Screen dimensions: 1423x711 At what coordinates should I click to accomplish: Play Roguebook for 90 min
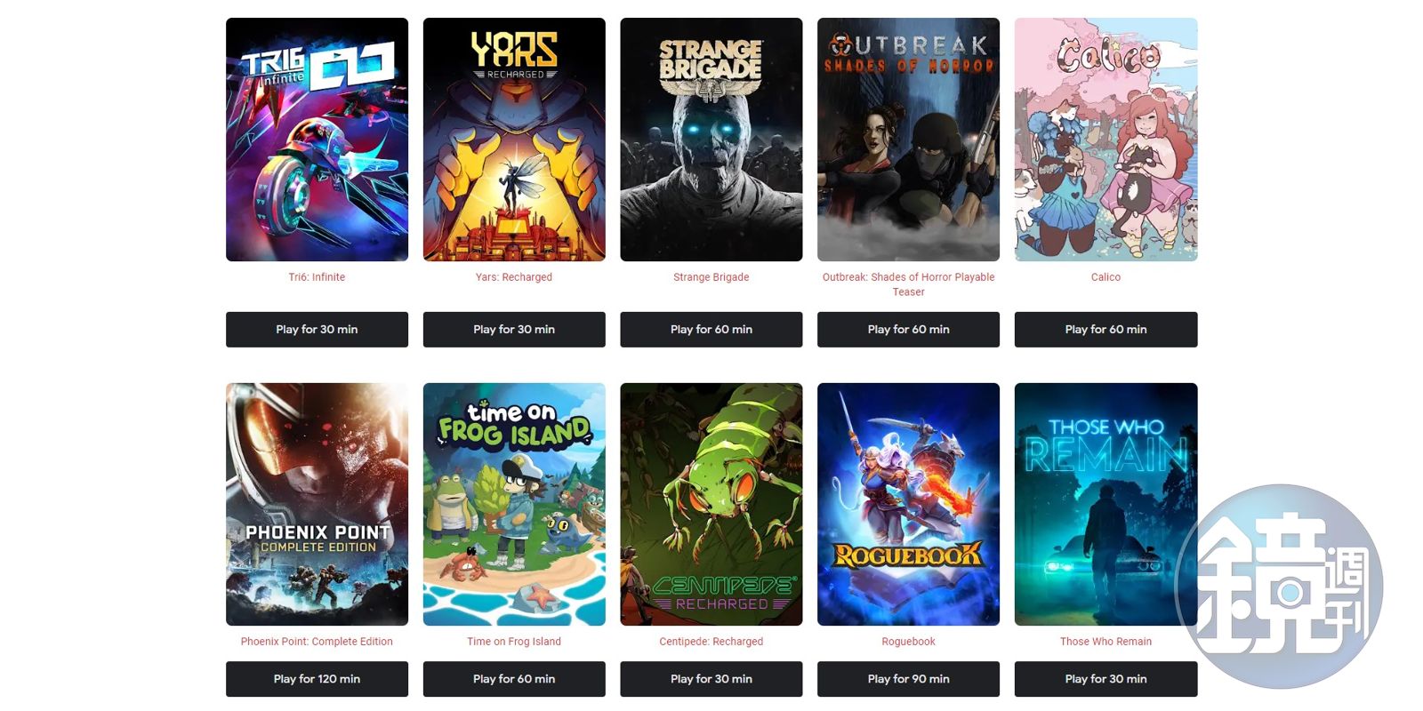[x=908, y=679]
